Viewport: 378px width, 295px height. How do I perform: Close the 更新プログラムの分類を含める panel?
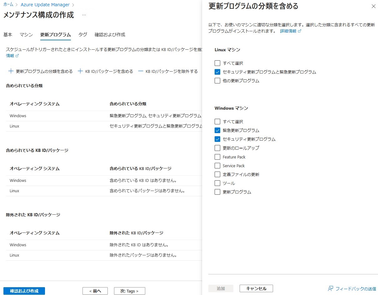[x=374, y=6]
